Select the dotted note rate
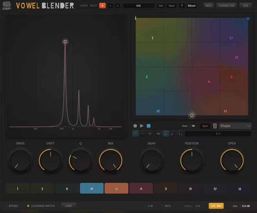Screen dimensions: 257x213 (173, 133)
